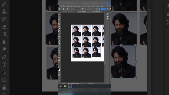Select the Hand tool
The width and height of the screenshot is (169, 95).
click(x=59, y=60)
